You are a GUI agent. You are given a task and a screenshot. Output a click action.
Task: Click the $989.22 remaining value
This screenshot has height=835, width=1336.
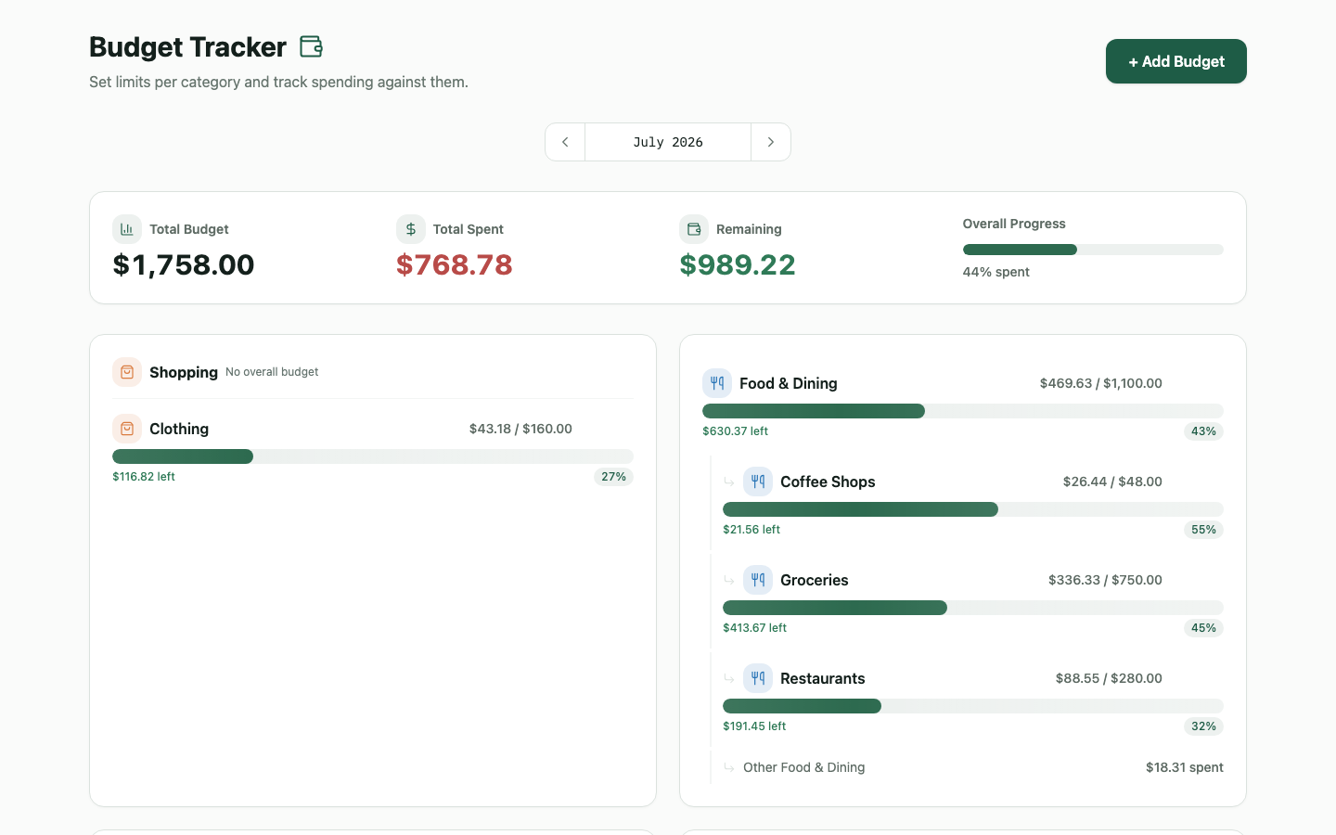[x=738, y=264]
